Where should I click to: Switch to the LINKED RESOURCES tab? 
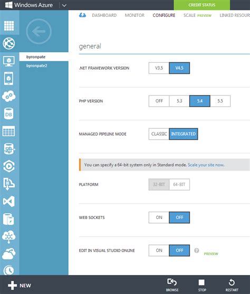235,15
